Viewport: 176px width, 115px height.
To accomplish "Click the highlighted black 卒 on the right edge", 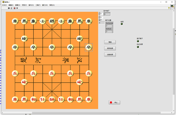I will [x=89, y=47].
